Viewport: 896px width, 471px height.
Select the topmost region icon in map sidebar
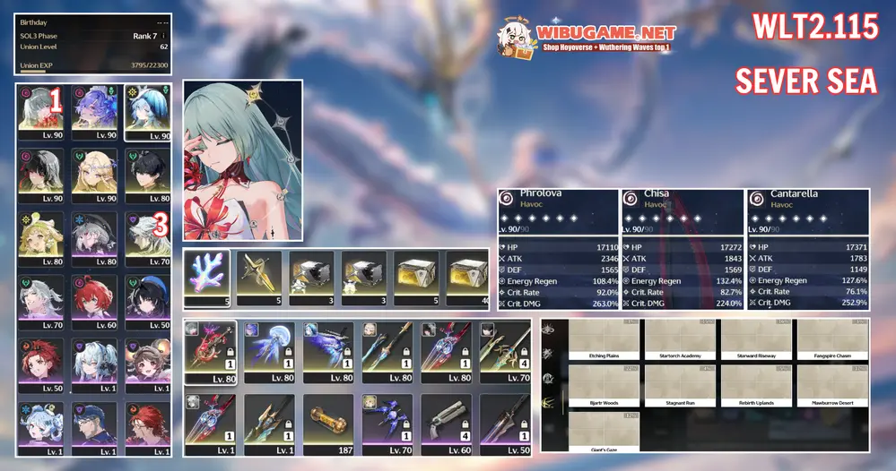[548, 328]
